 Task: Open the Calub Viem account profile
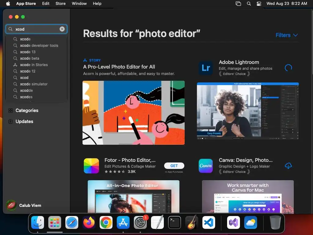click(x=24, y=205)
